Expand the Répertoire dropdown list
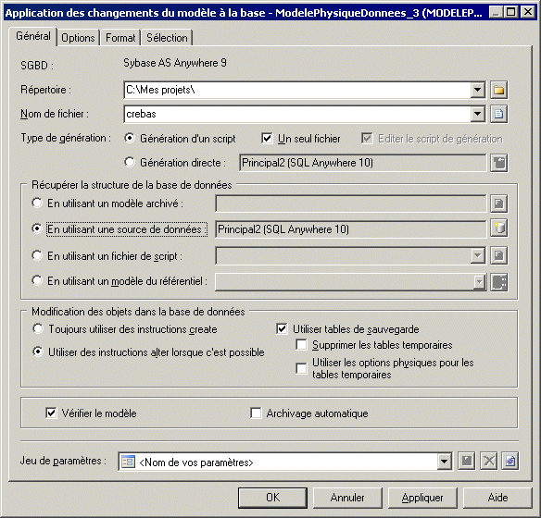Image resolution: width=541 pixels, height=518 pixels. pos(477,90)
